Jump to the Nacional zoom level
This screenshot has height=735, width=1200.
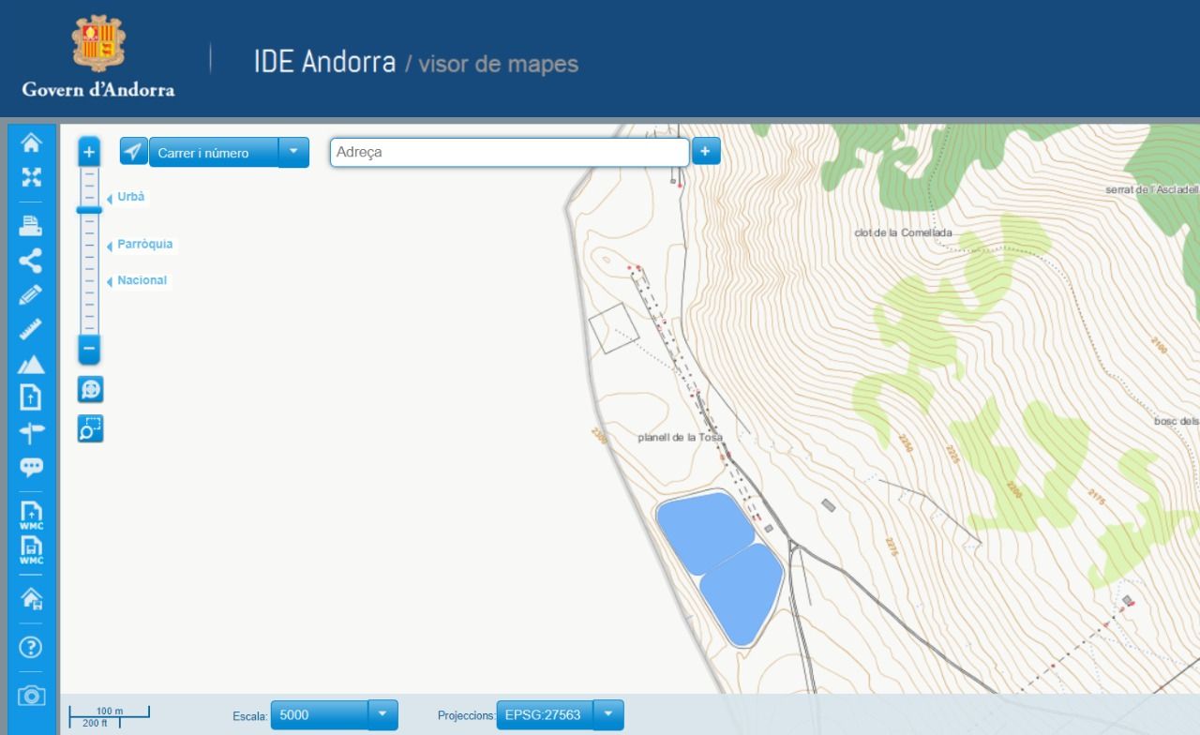[x=142, y=280]
